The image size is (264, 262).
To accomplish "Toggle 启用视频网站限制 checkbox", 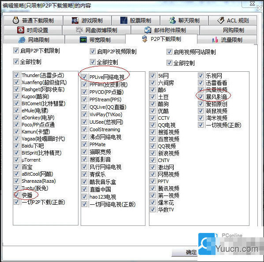I will [x=169, y=52].
